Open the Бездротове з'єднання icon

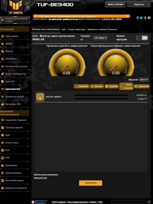(2, 120)
